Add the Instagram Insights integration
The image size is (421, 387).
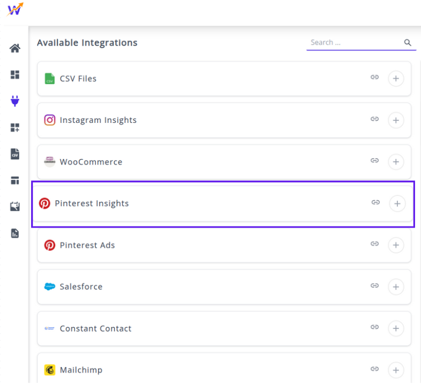coord(396,120)
